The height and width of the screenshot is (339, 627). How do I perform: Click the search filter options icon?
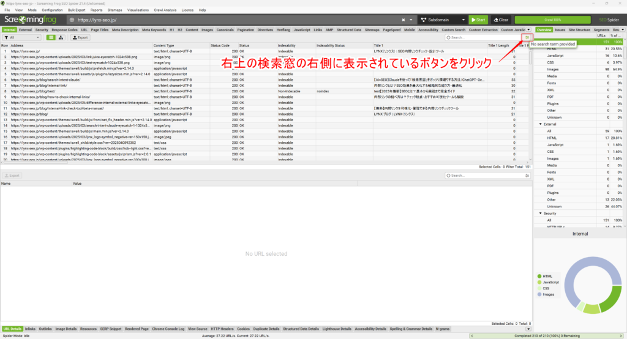click(527, 37)
